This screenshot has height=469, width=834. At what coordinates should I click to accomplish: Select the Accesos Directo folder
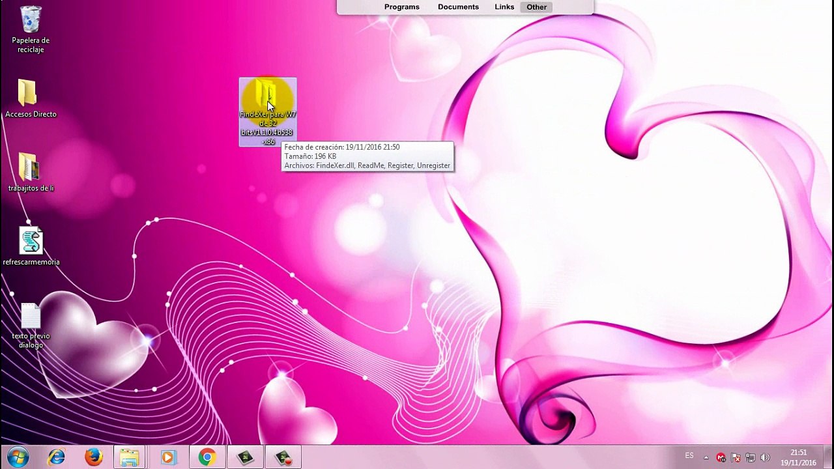[x=31, y=99]
